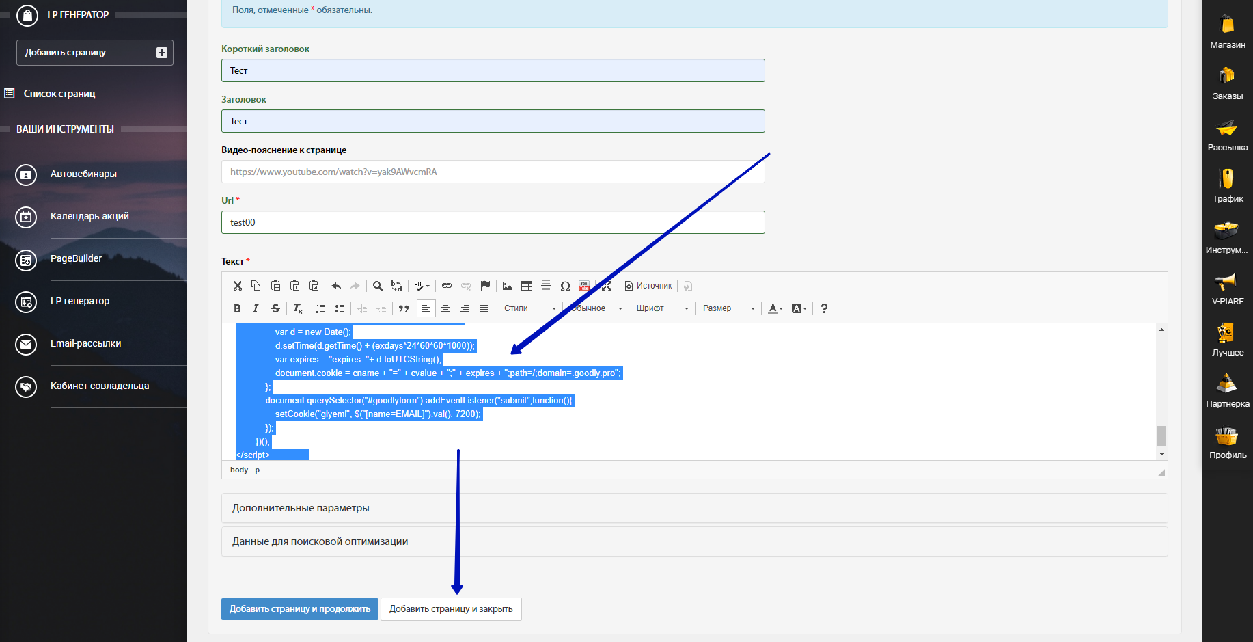The height and width of the screenshot is (642, 1253).
Task: Insert a table into the editor
Action: click(x=527, y=286)
